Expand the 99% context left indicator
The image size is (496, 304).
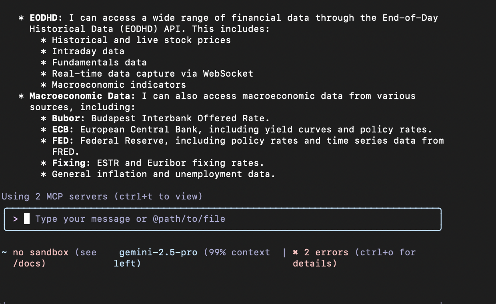coord(236,252)
